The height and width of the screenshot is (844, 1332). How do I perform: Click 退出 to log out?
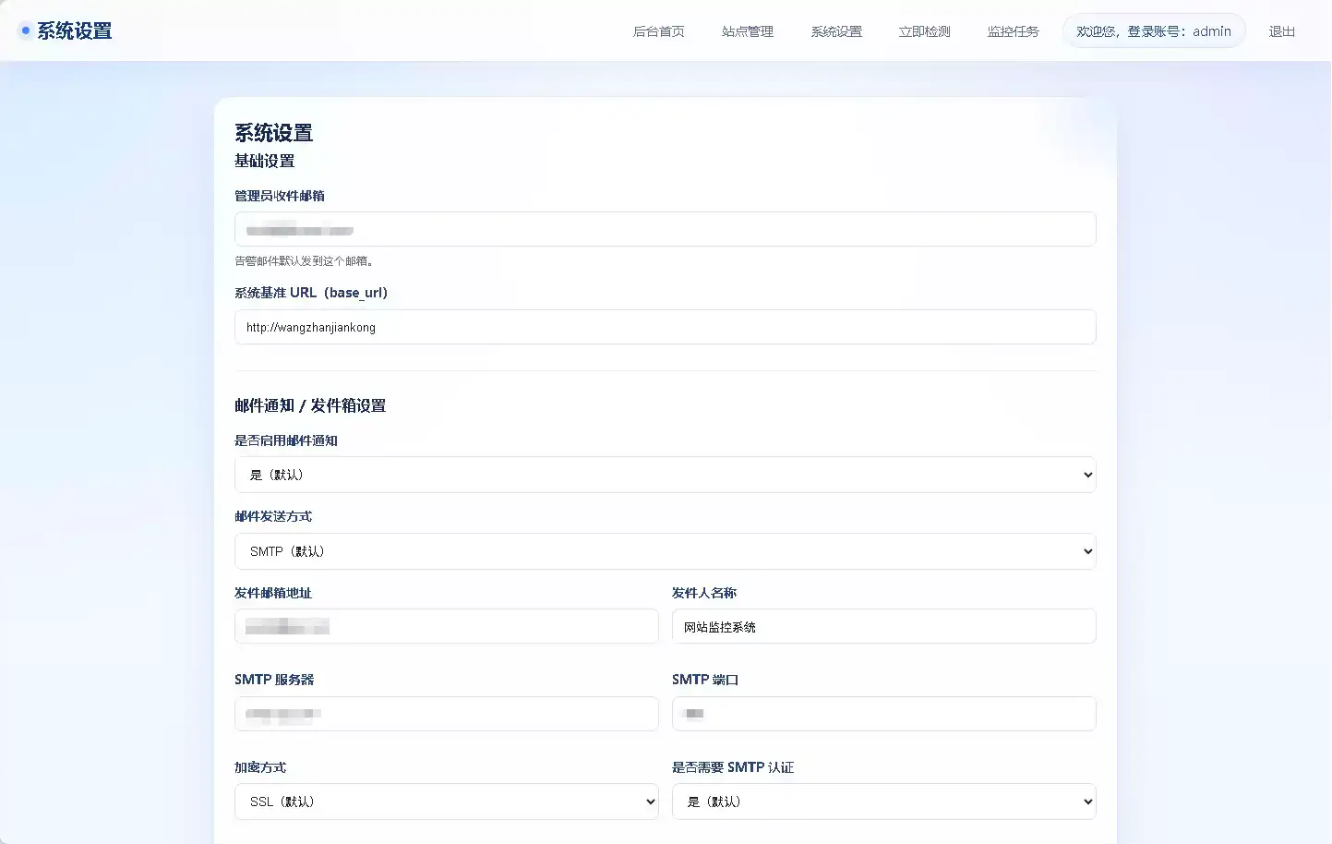coord(1281,30)
